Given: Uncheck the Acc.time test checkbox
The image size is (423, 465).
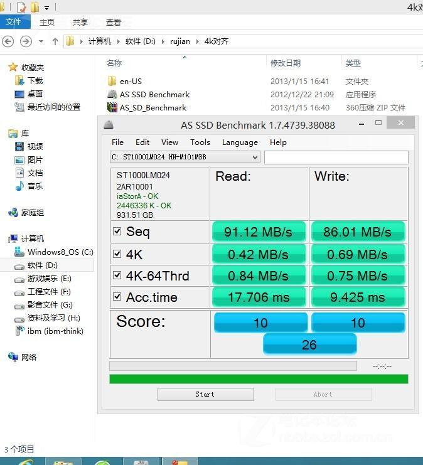Looking at the screenshot, I should (x=117, y=297).
